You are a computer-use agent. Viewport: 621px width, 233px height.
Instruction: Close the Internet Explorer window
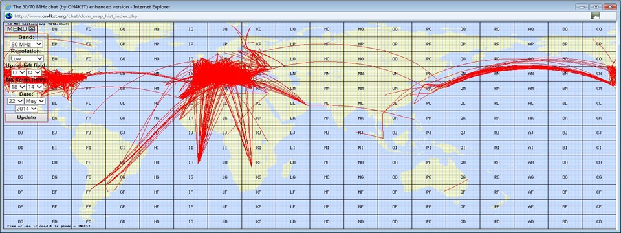tap(610, 6)
